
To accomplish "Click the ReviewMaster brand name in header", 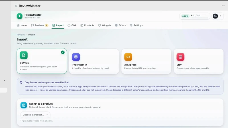I will point(33,15).
